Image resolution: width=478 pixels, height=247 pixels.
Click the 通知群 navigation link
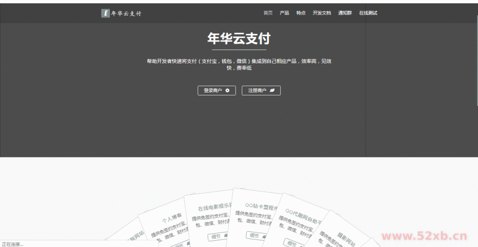coord(345,13)
